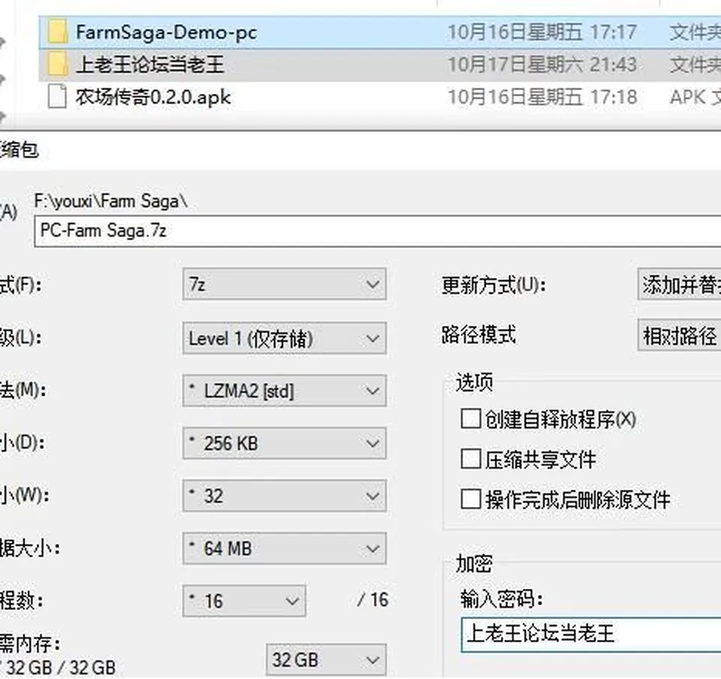Expand the Level 1 (仅存储) compression level dropdown
This screenshot has width=721, height=679.
[284, 338]
